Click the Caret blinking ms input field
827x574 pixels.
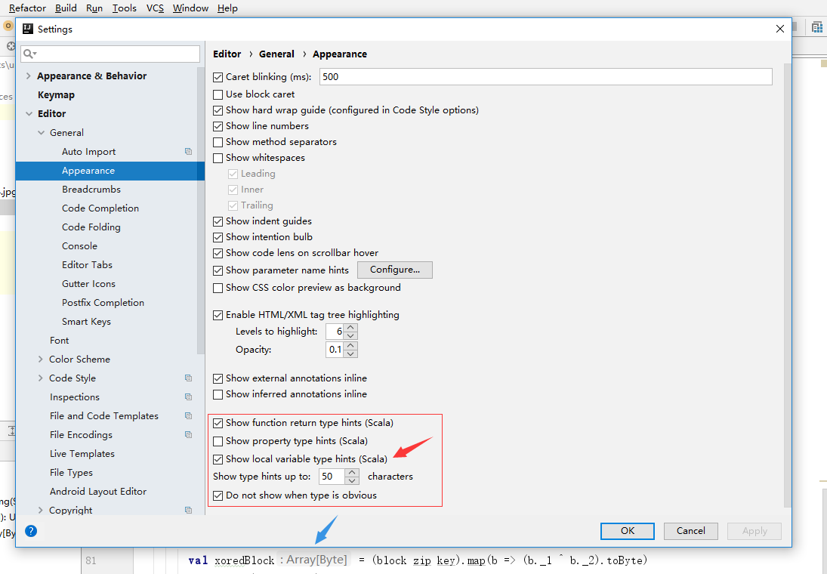pos(546,76)
